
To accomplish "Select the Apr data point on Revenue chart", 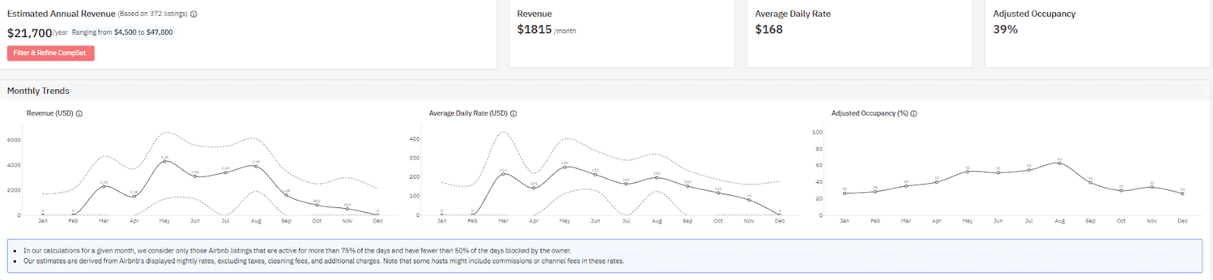I will [x=134, y=196].
